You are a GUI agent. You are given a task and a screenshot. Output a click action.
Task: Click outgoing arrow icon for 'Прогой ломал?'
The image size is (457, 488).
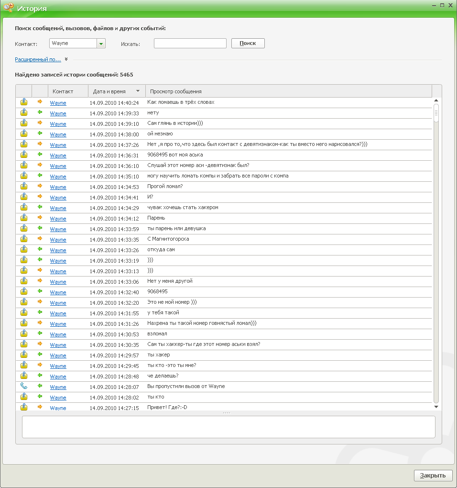click(40, 186)
